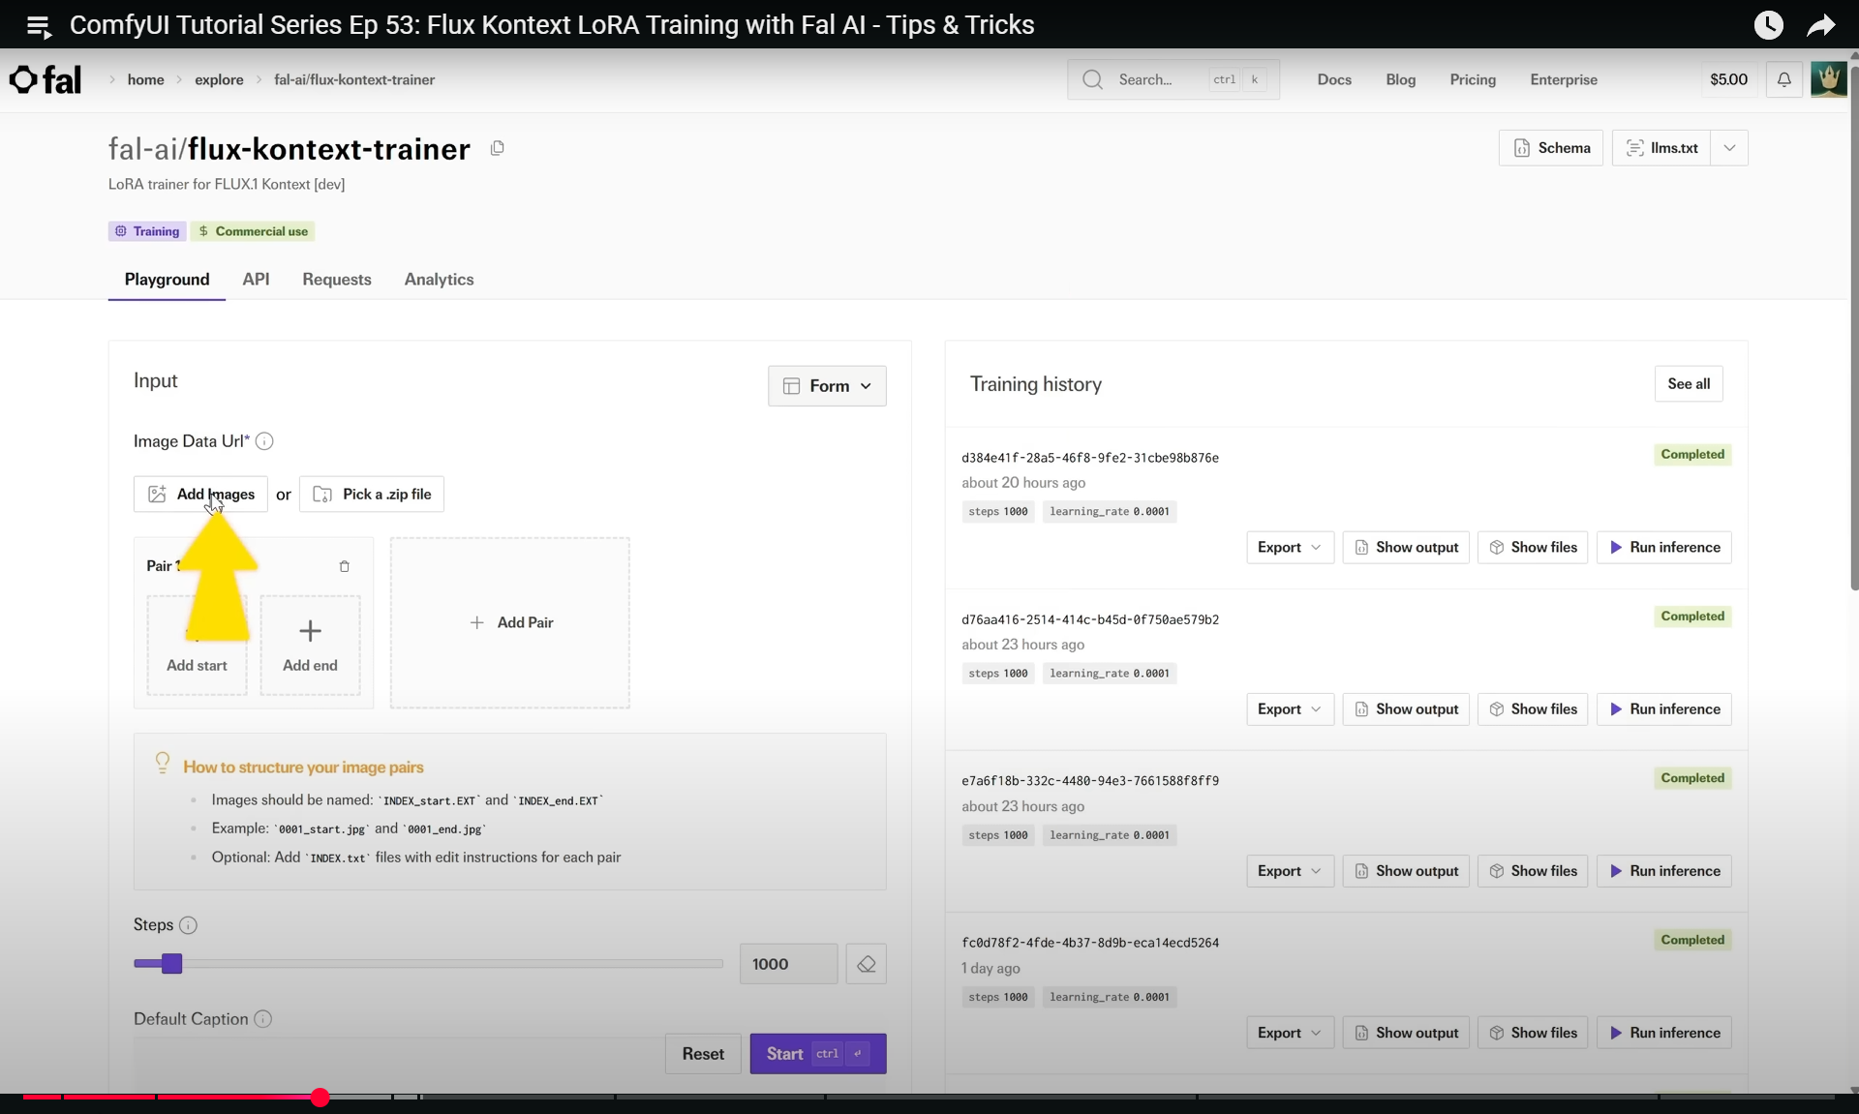Image resolution: width=1859 pixels, height=1114 pixels.
Task: Open the Form view dropdown
Action: (x=827, y=385)
